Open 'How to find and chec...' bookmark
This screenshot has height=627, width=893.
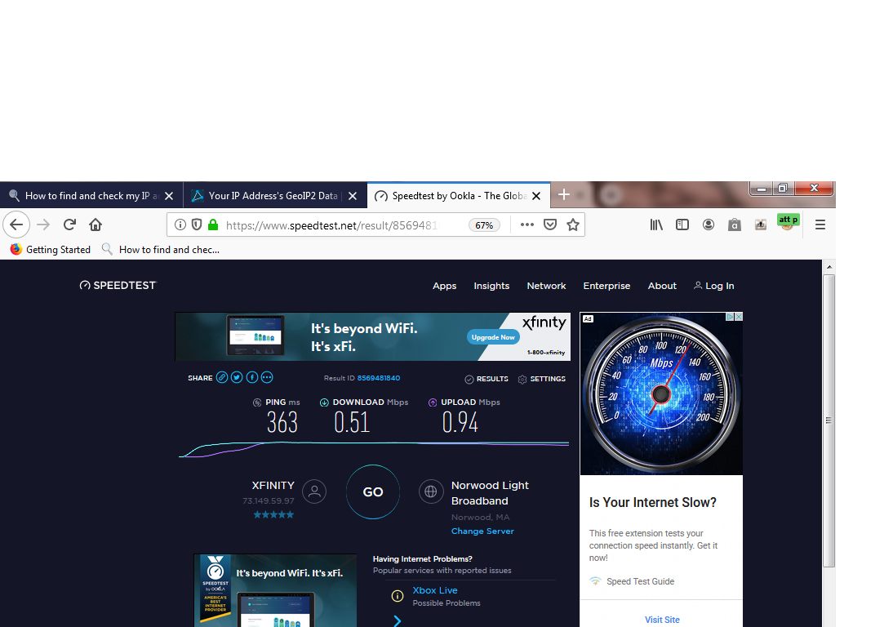coord(161,250)
